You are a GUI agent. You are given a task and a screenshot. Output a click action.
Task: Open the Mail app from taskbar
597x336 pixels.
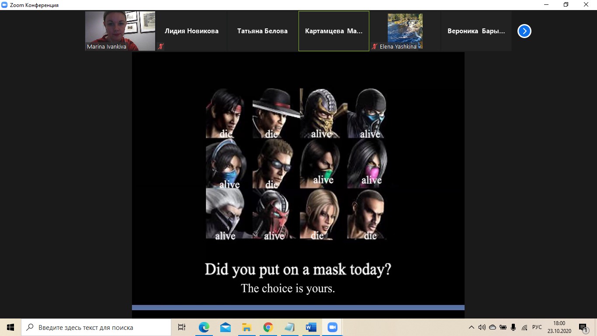tap(226, 327)
